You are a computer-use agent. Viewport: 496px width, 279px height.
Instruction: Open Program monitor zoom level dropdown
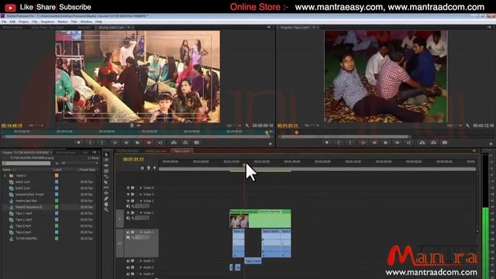click(x=312, y=126)
